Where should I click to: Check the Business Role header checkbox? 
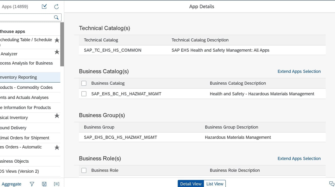point(84,170)
